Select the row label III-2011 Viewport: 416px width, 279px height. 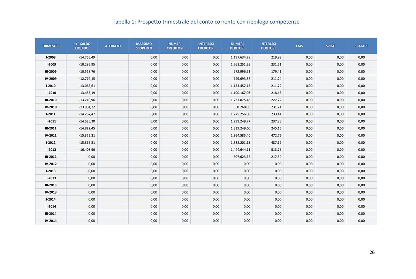[x=51, y=128]
